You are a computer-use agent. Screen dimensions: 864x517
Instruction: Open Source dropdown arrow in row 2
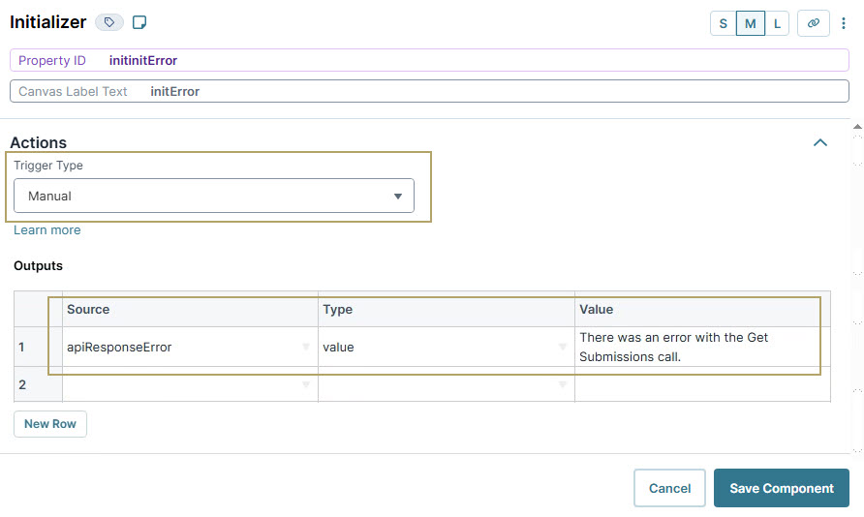[x=306, y=384]
